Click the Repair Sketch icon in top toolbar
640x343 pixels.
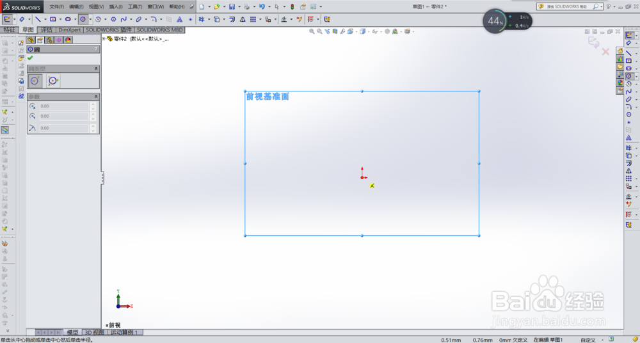[x=299, y=19]
